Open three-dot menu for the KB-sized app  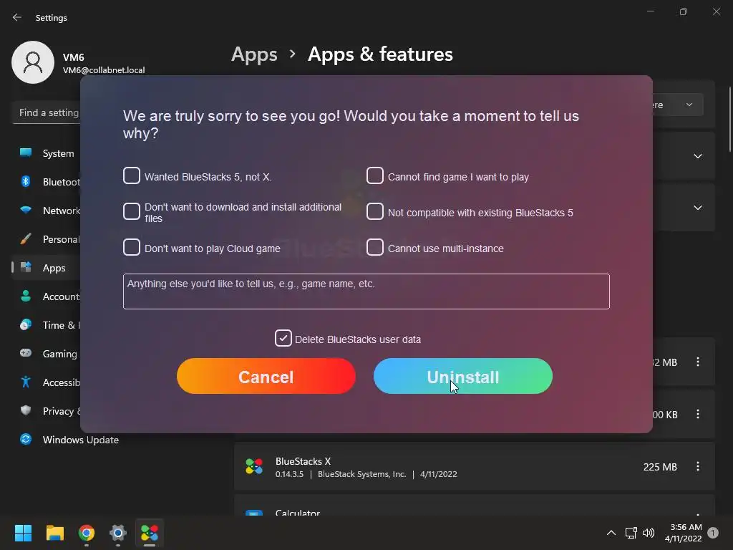(x=697, y=414)
